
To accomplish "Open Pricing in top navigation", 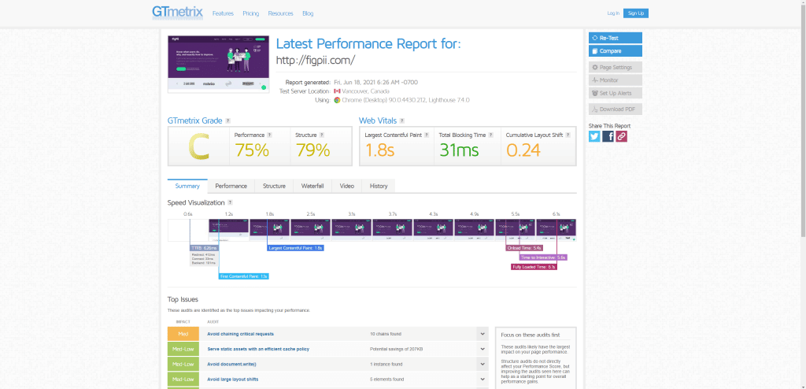I will (x=251, y=13).
